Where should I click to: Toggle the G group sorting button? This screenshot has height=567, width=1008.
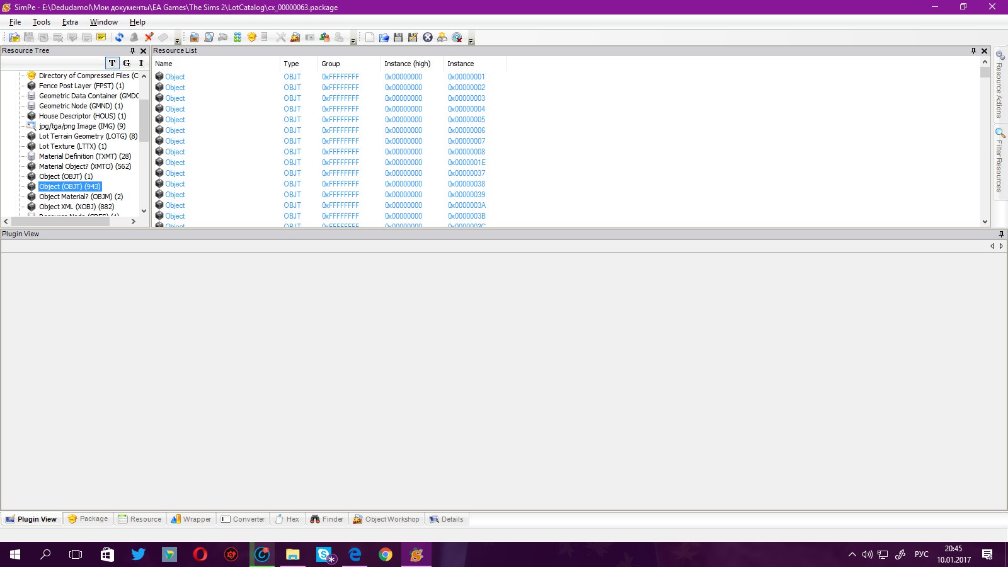tap(127, 63)
